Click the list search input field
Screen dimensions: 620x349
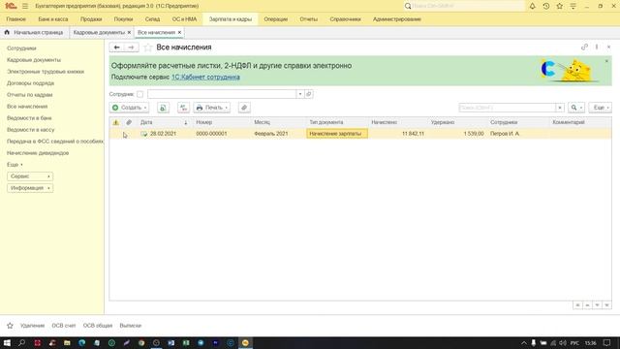pyautogui.click(x=507, y=108)
